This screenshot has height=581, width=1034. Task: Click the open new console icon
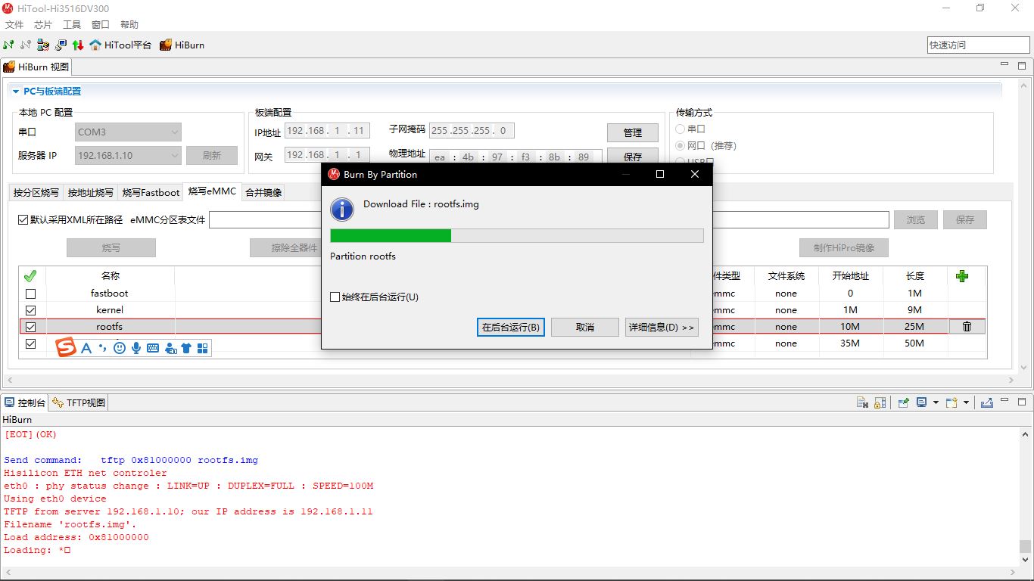951,402
